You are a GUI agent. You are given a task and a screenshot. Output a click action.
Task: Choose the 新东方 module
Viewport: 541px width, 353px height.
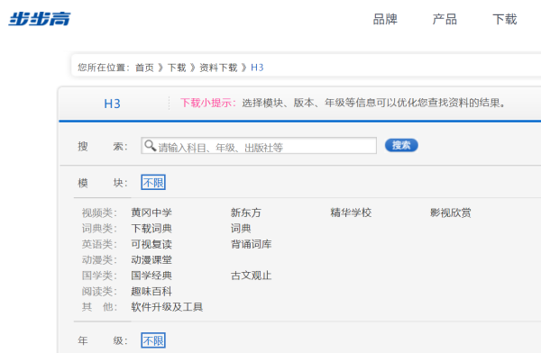(246, 213)
